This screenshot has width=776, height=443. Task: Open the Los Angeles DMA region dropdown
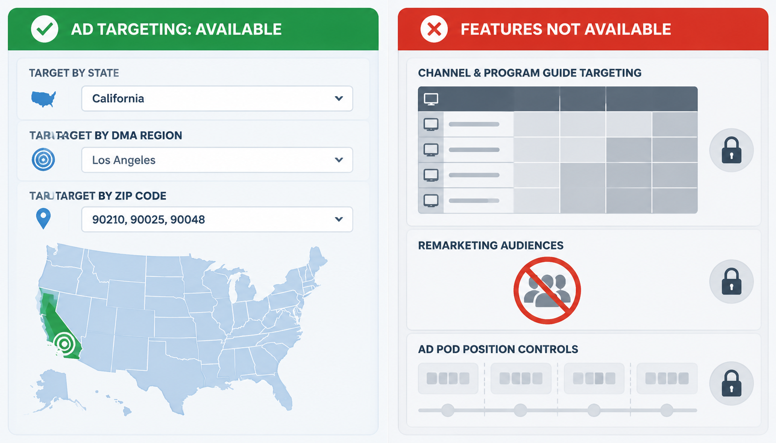217,160
